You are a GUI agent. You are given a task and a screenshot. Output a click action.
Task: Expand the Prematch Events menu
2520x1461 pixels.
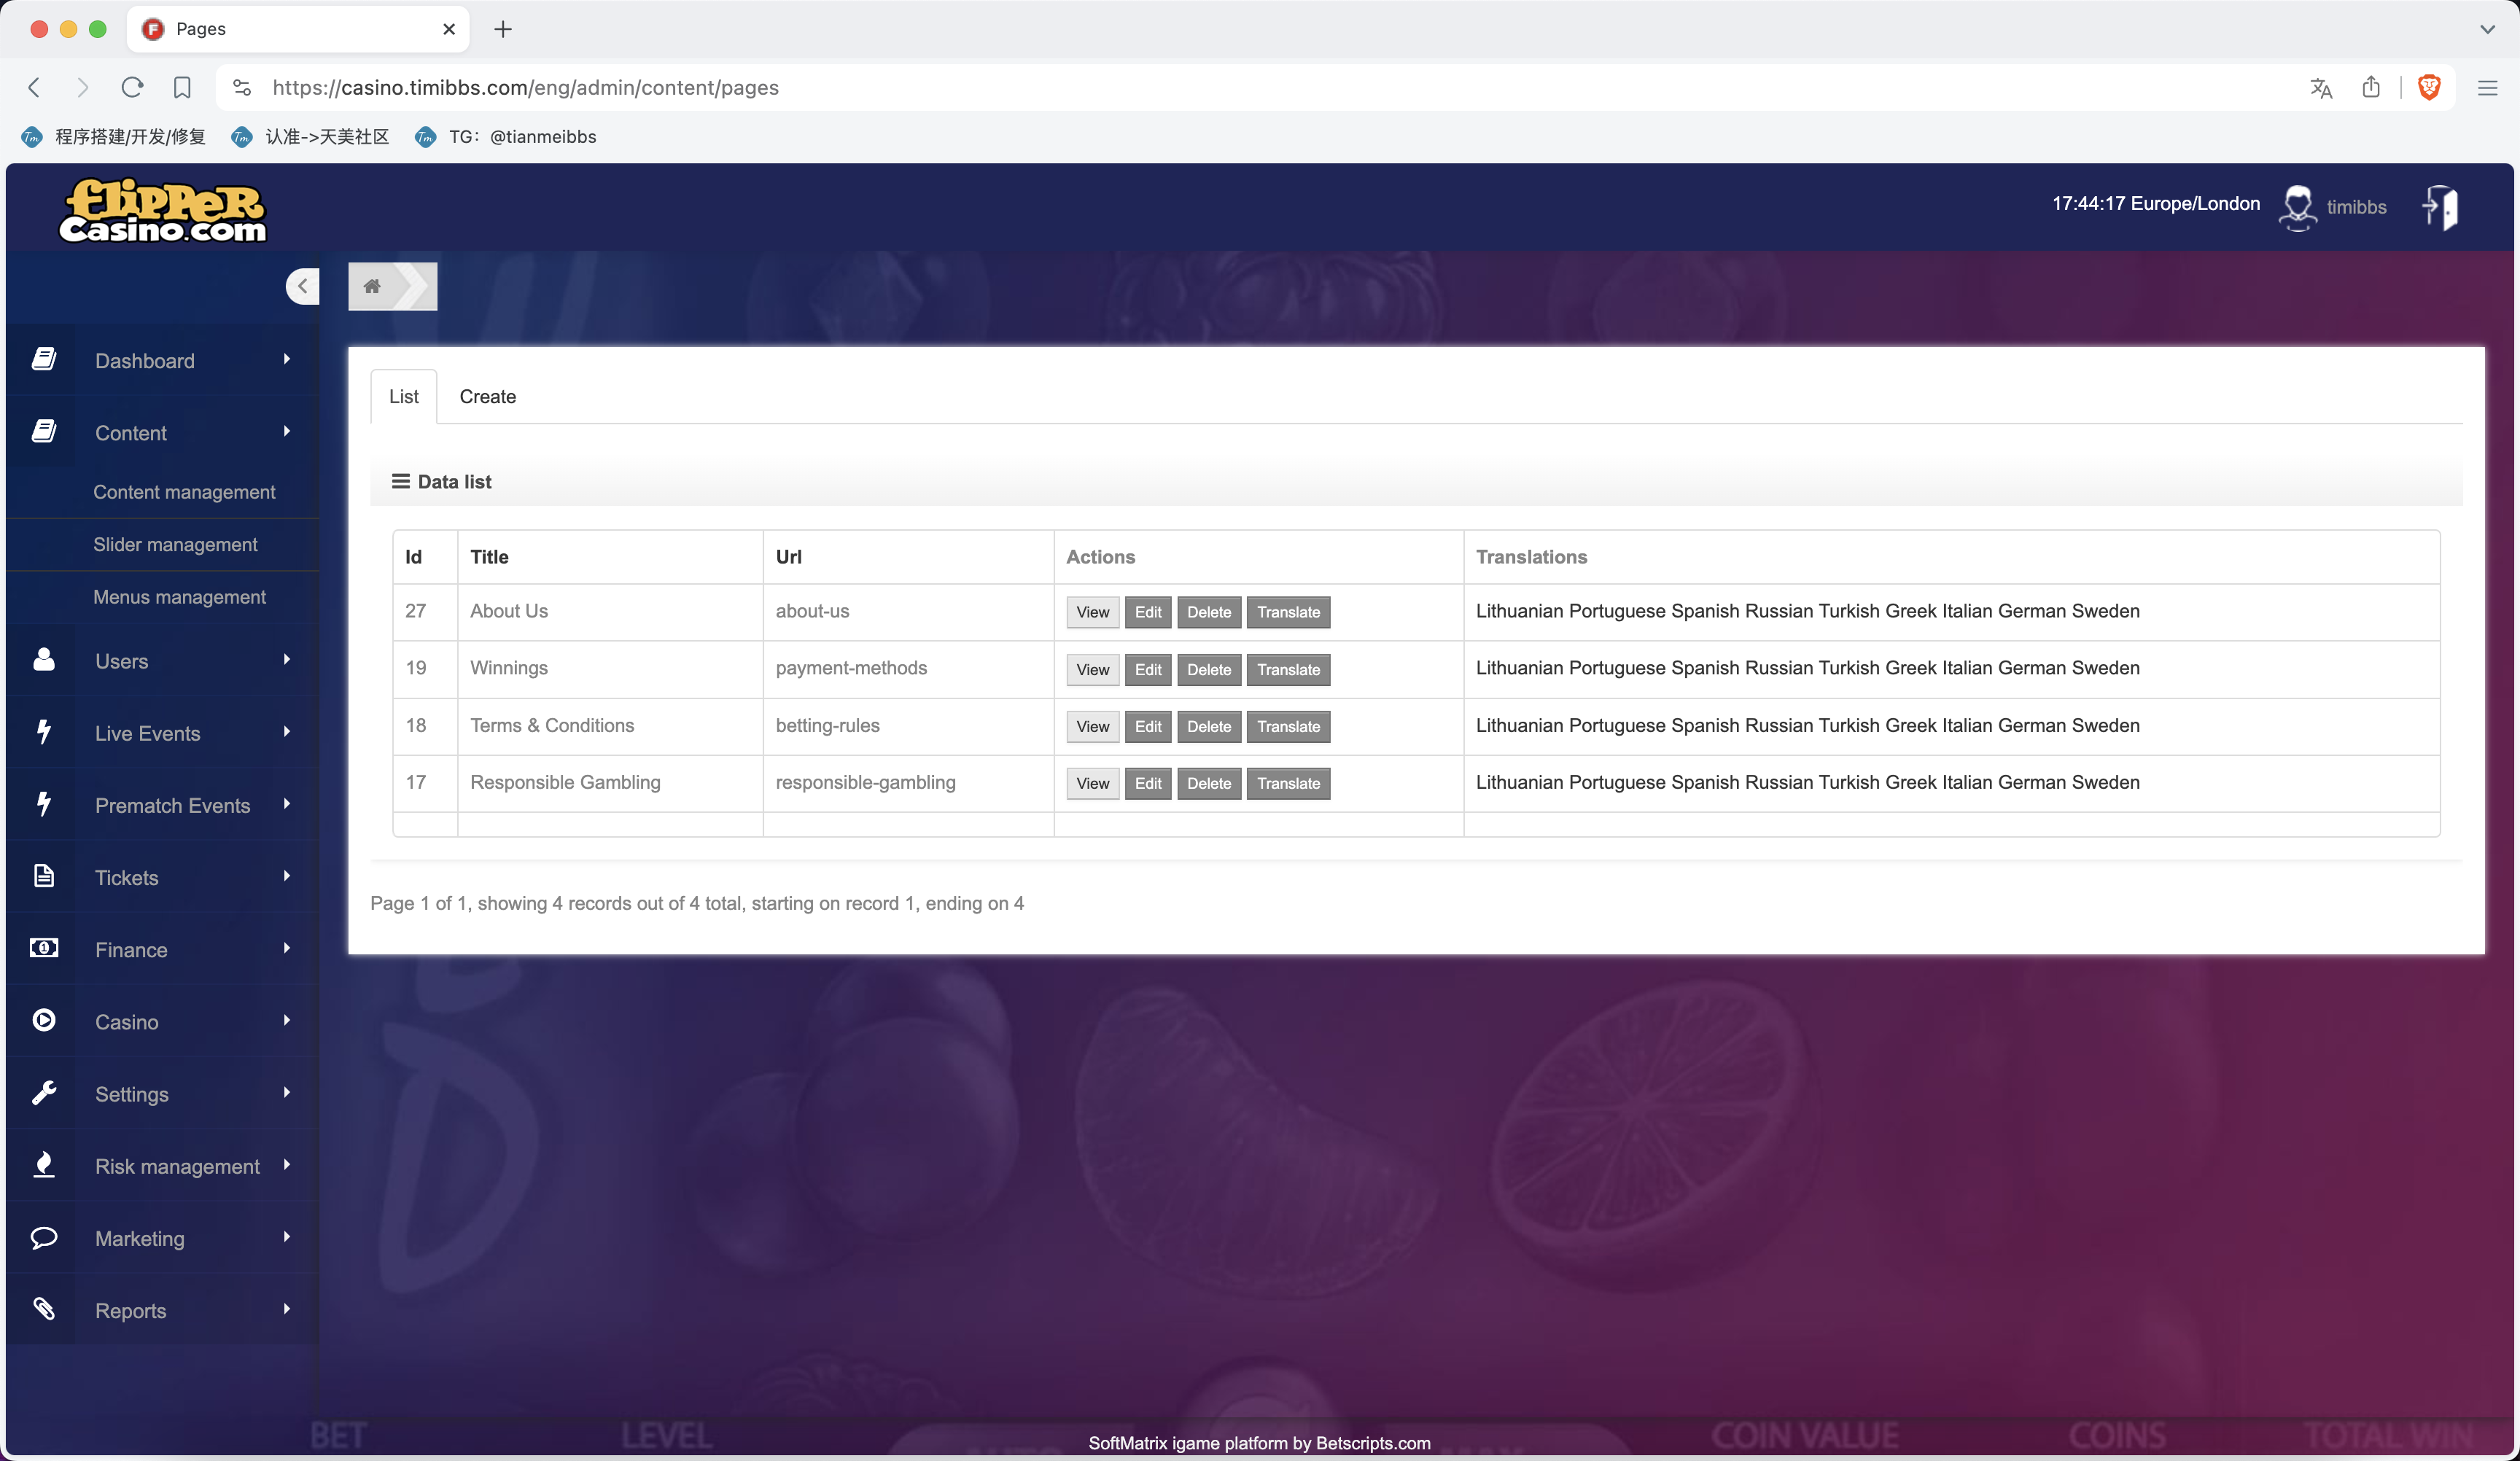[x=286, y=803]
